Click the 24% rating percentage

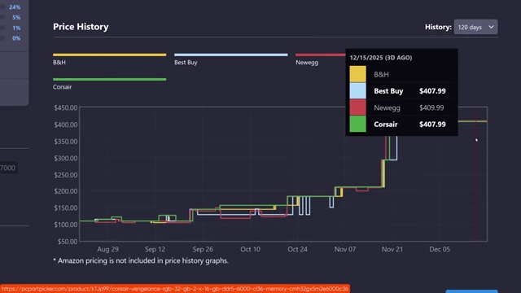[x=15, y=7]
